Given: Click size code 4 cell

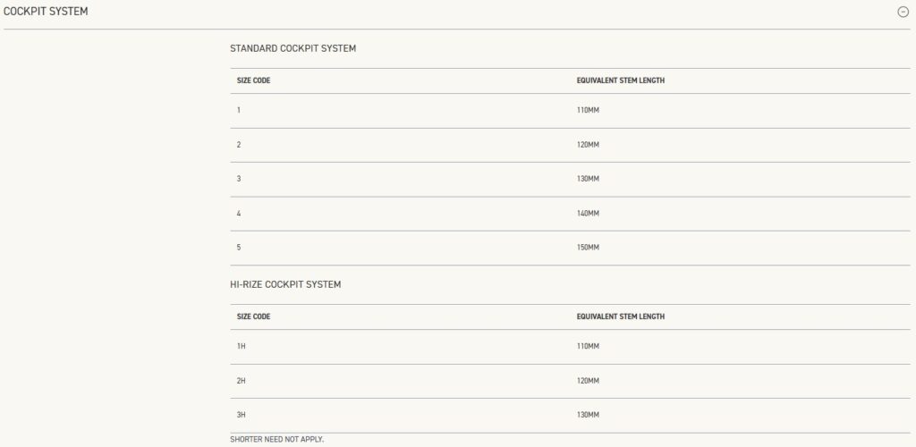Looking at the screenshot, I should pyautogui.click(x=239, y=214).
